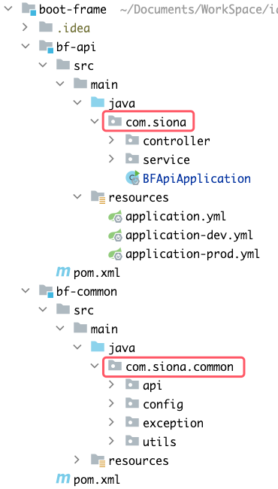Expand the .idea folder
The width and height of the screenshot is (278, 489).
pos(26,27)
